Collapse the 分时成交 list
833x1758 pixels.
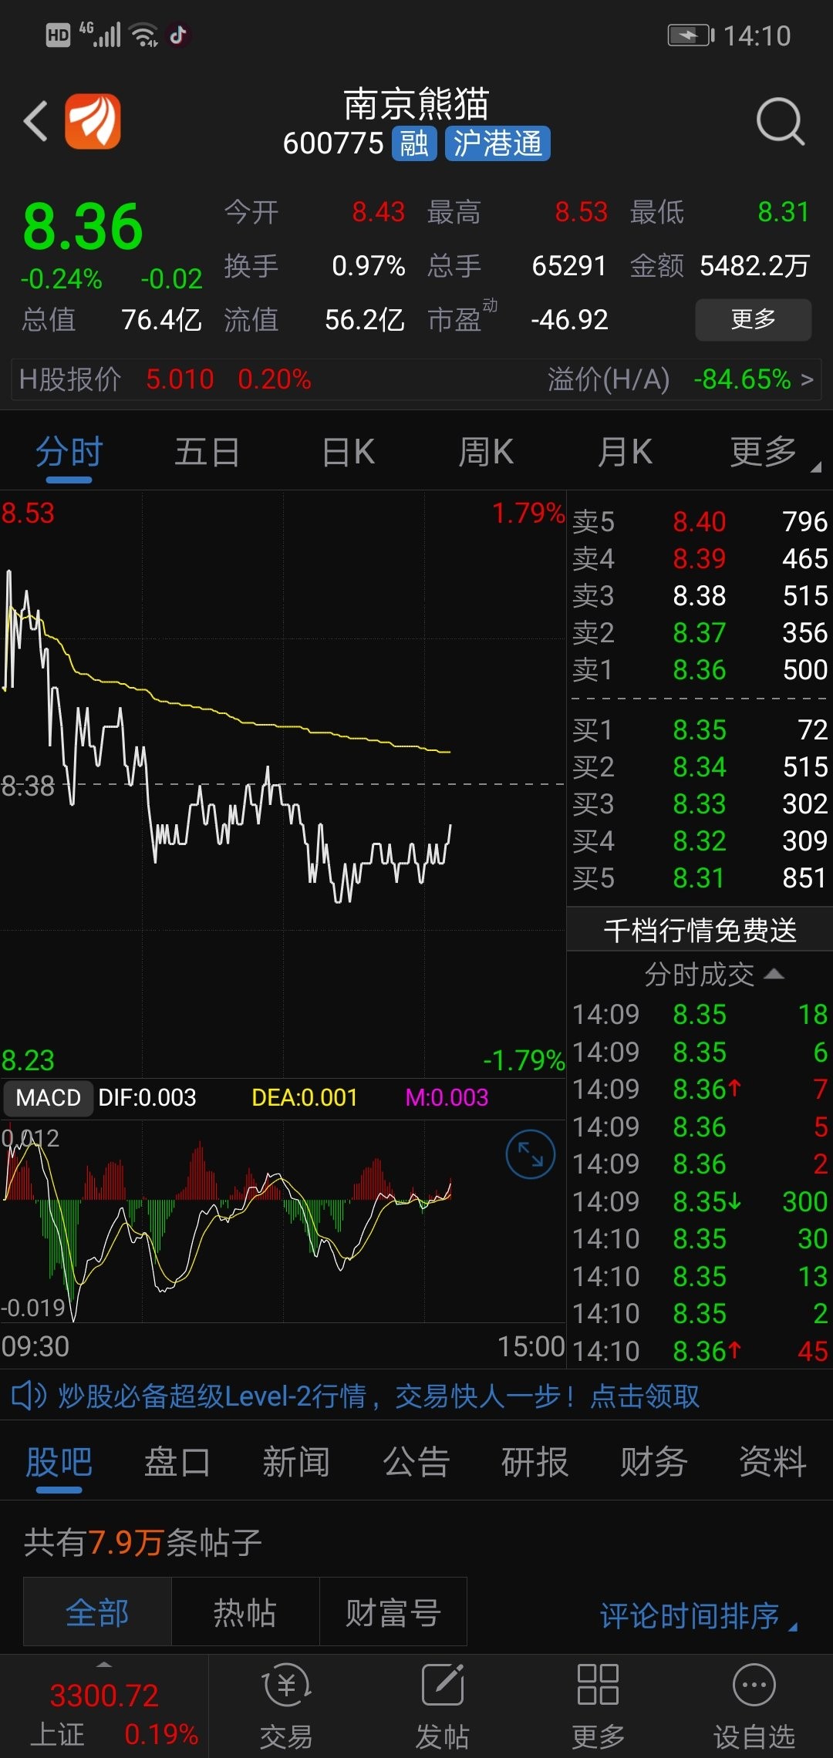coord(774,974)
